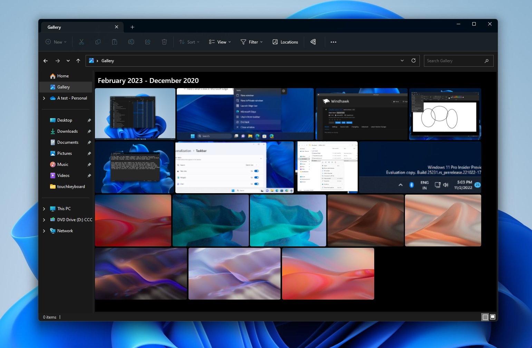Navigate back with the back arrow

(46, 60)
